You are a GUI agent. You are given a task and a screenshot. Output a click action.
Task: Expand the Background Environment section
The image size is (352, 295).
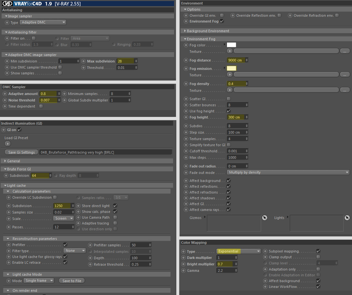click(x=208, y=31)
